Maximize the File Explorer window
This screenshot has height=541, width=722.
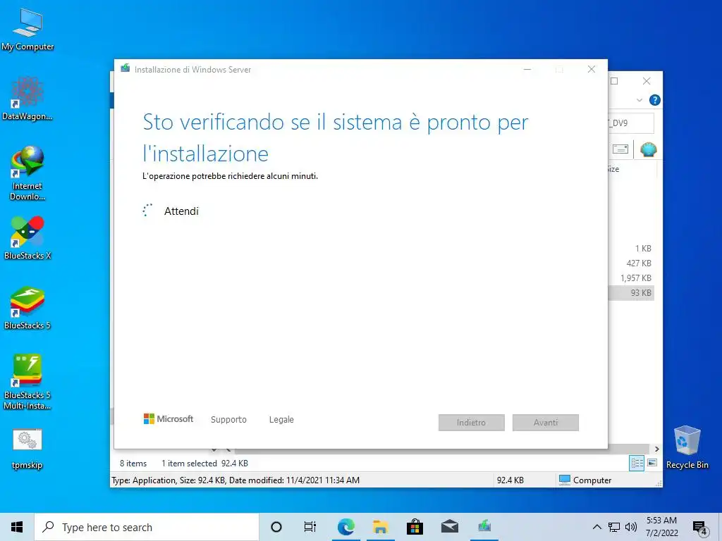pos(614,81)
